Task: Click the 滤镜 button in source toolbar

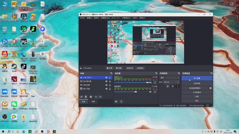Action: pyautogui.click(x=119, y=68)
